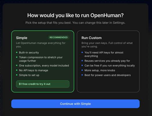The image size is (152, 116).
Task: Click the 'Run Custom' card title
Action: [x=91, y=38]
